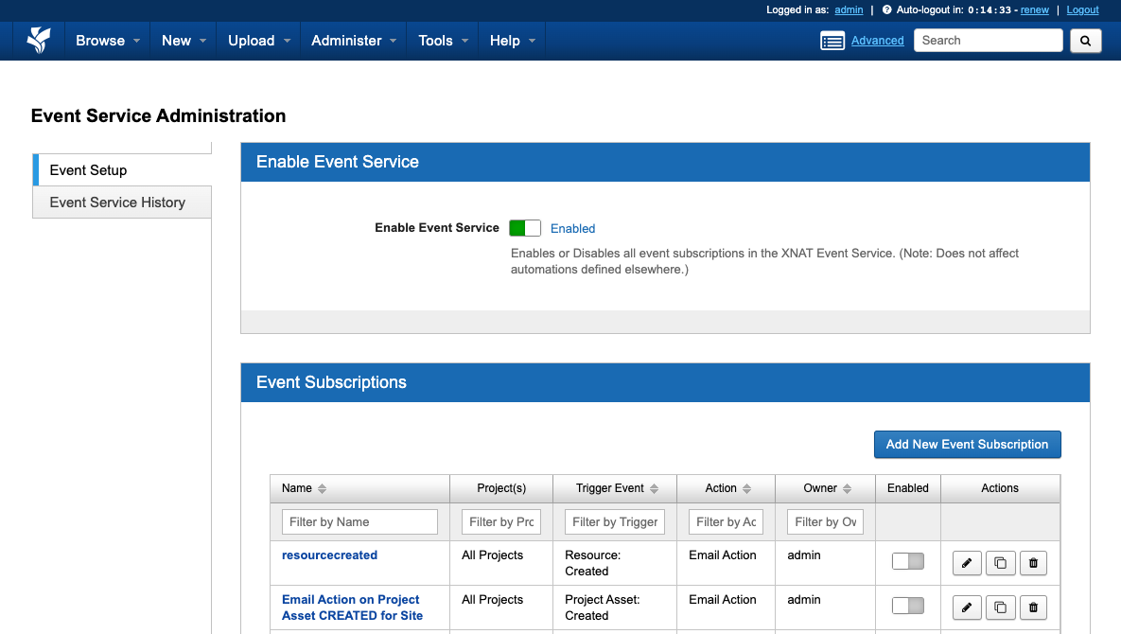Edit the resourcecreated subscription with pencil icon
Image resolution: width=1121 pixels, height=634 pixels.
pos(966,563)
